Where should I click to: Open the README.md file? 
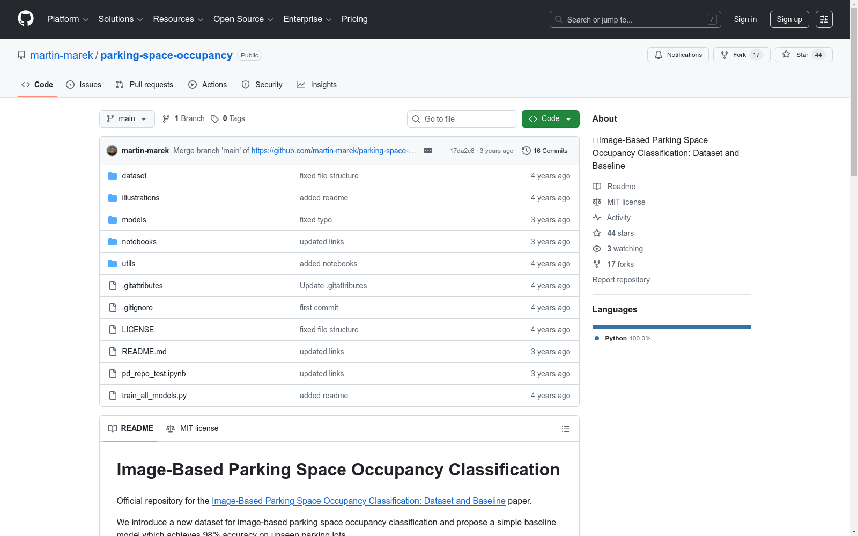coord(144,352)
